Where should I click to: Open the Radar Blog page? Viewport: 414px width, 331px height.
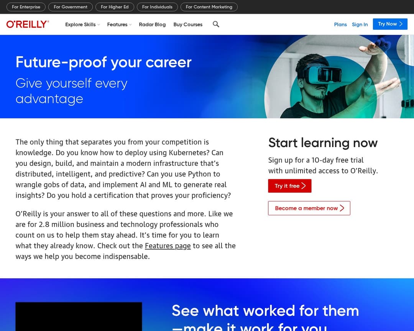click(x=152, y=25)
